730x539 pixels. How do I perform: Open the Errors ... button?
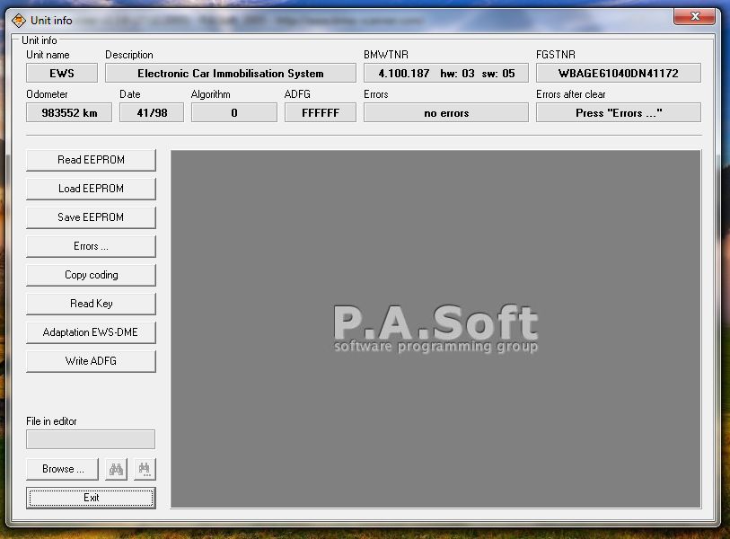click(x=91, y=246)
